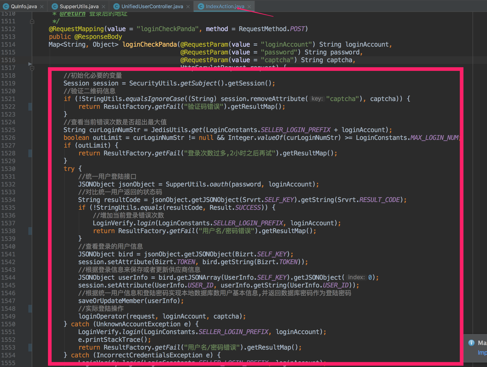Close the SupperUtils.java tab

click(x=103, y=6)
